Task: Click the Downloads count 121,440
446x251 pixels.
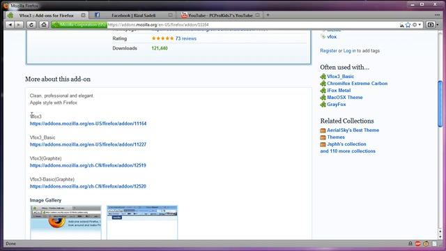Action: 160,48
